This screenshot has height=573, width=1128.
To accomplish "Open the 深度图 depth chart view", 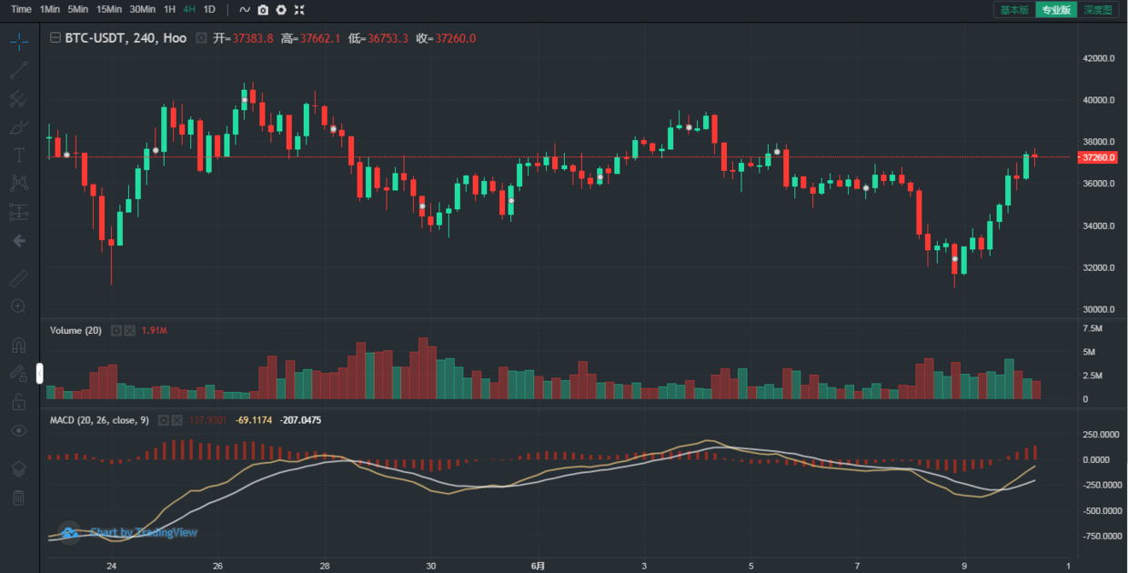I will click(1098, 10).
